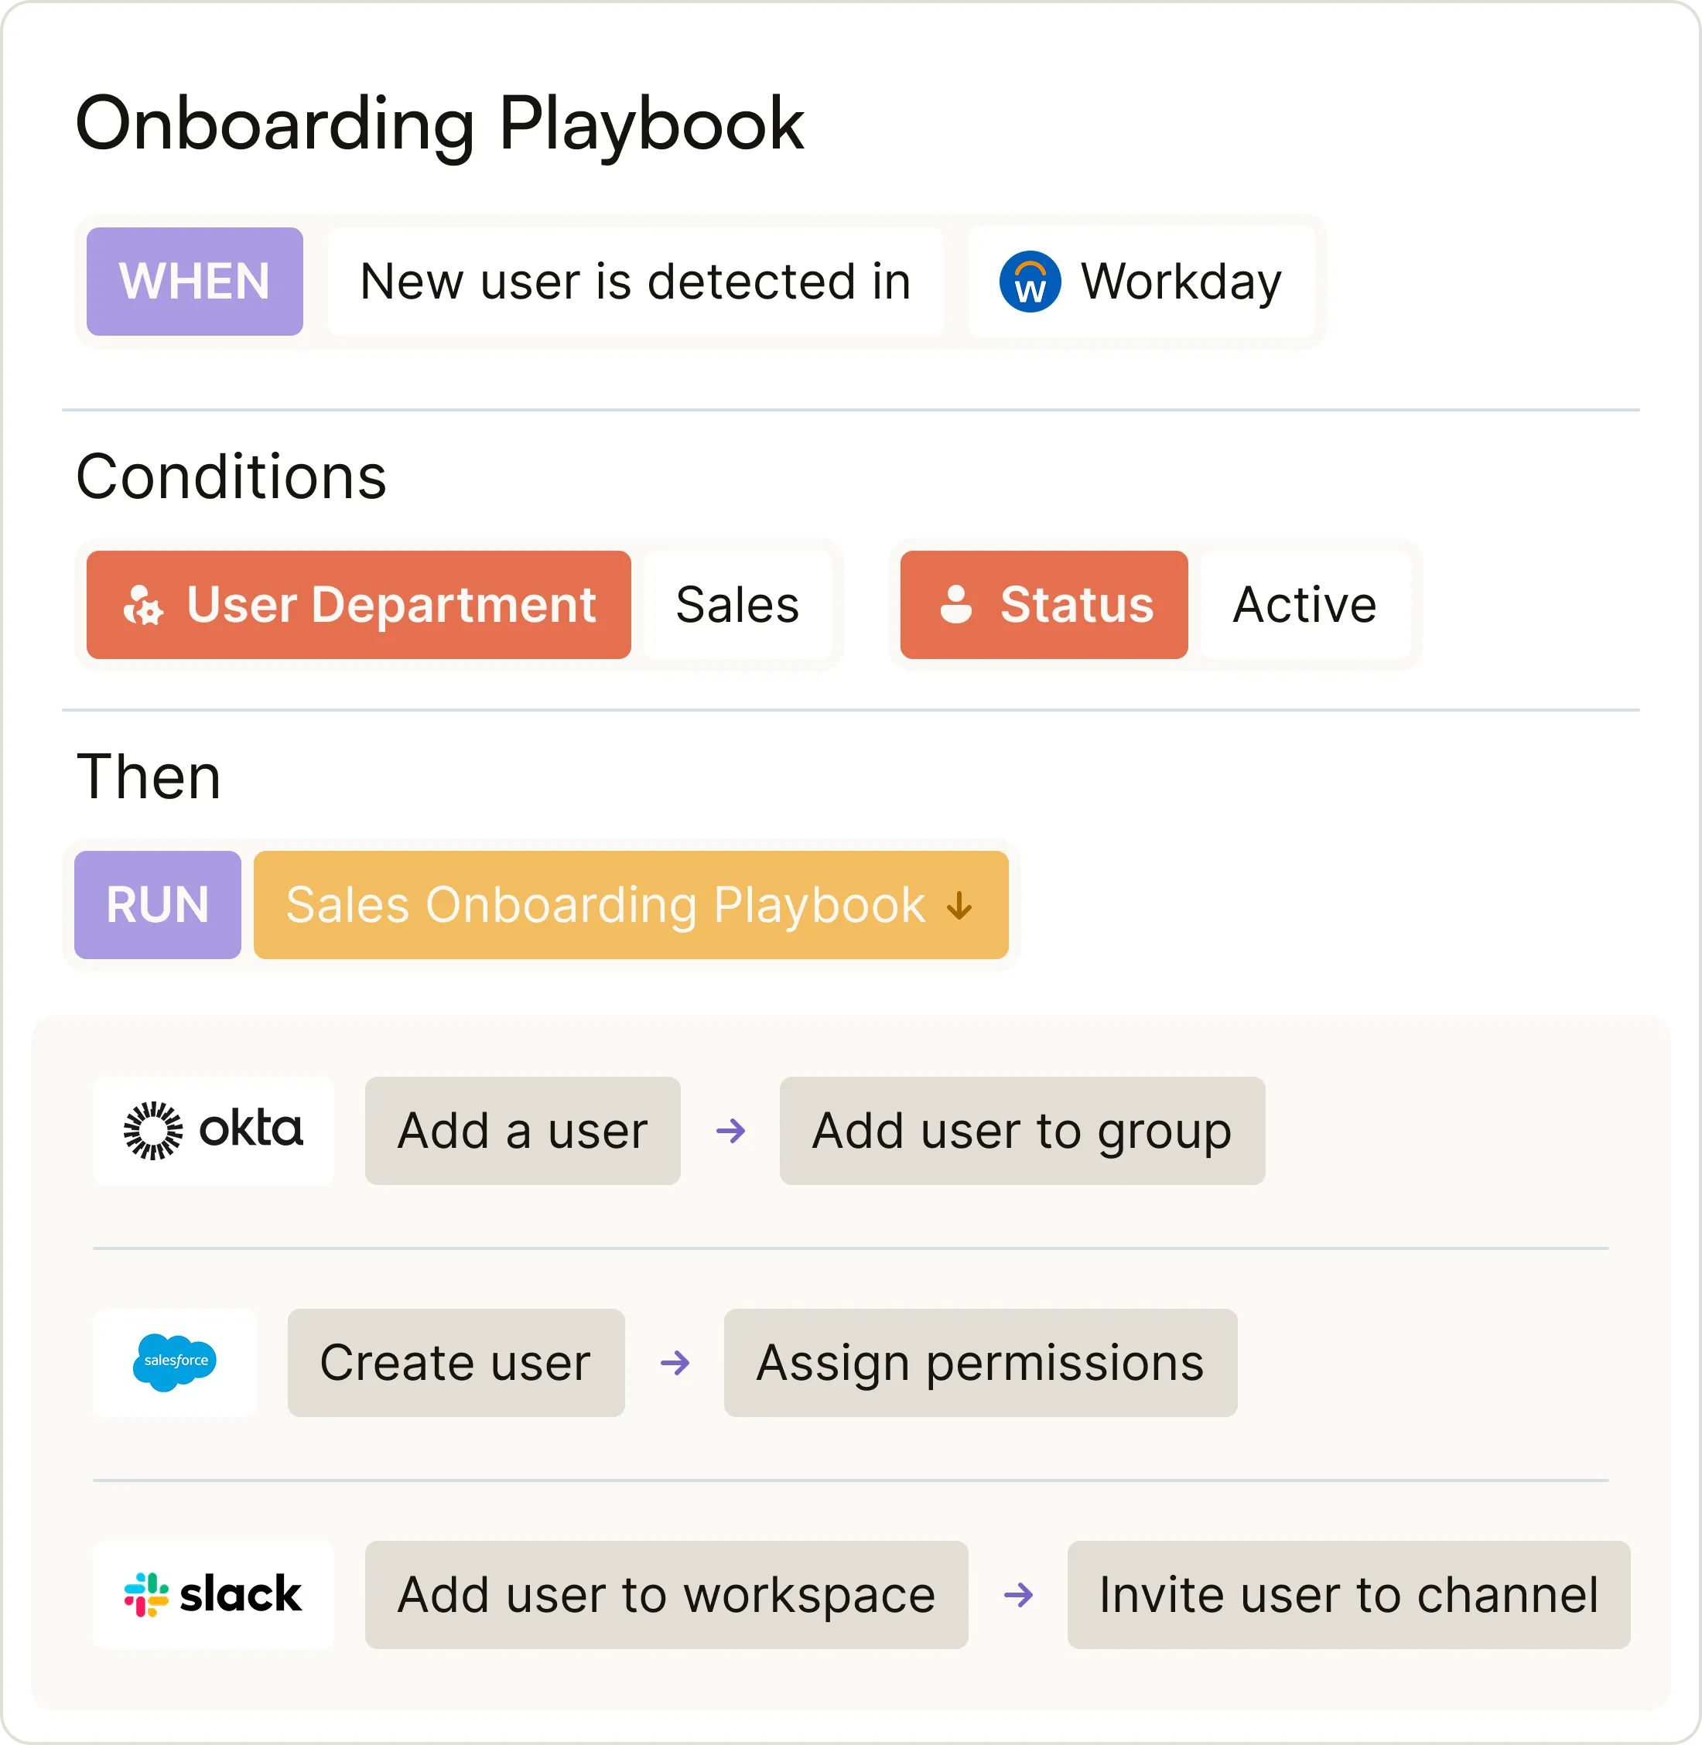Click the arrow after Add user to workspace
The width and height of the screenshot is (1702, 1745).
(x=1018, y=1595)
